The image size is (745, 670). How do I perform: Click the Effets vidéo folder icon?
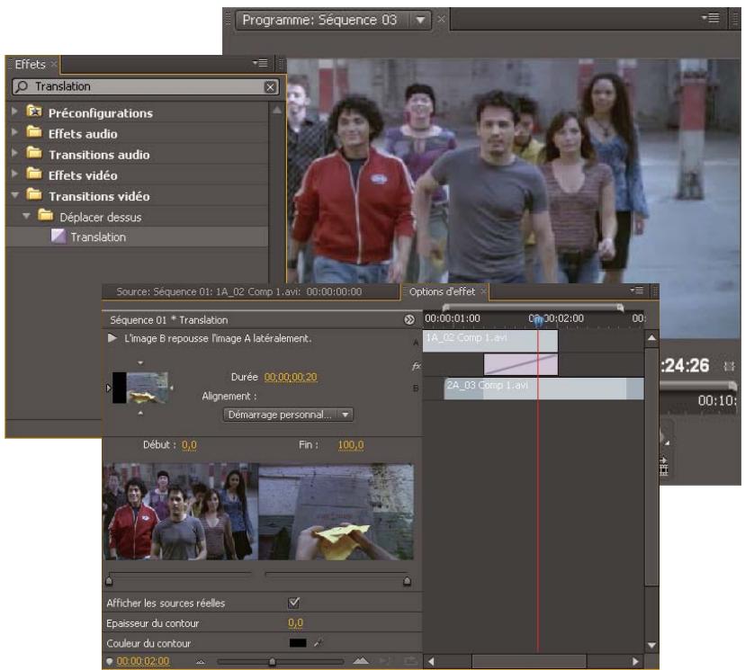[x=34, y=174]
